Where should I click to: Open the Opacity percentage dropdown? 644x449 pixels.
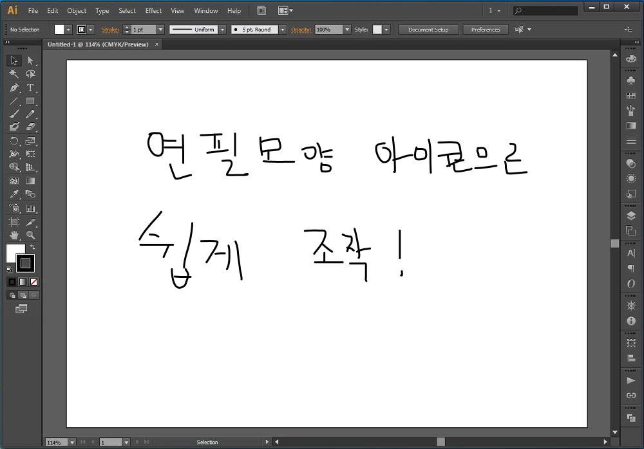347,30
